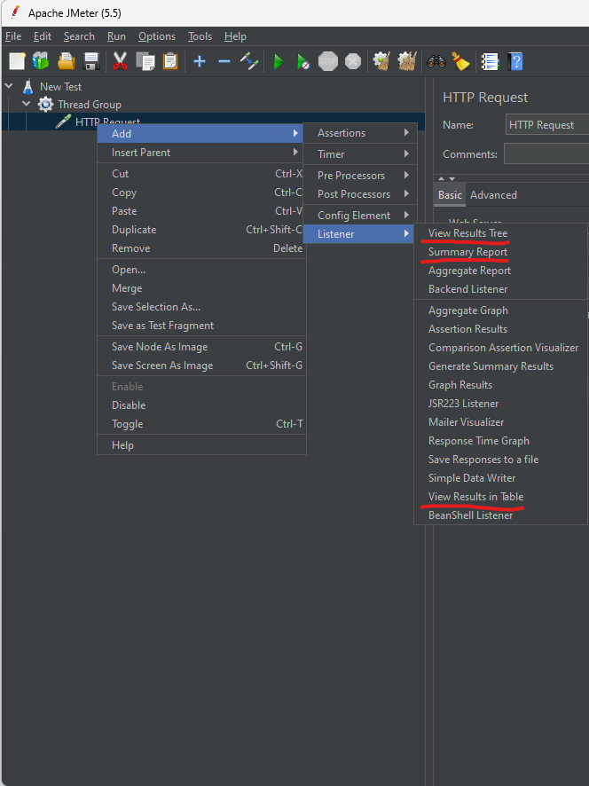Viewport: 589px width, 786px height.
Task: Select BeanShell Listener option
Action: point(500,515)
